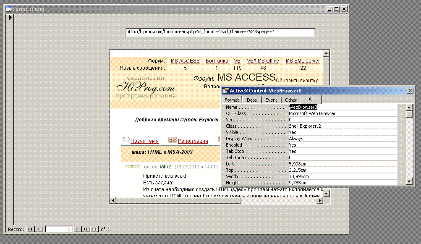Click property sheet scrollbar thumb
This screenshot has width=421, height=244.
(x=409, y=114)
